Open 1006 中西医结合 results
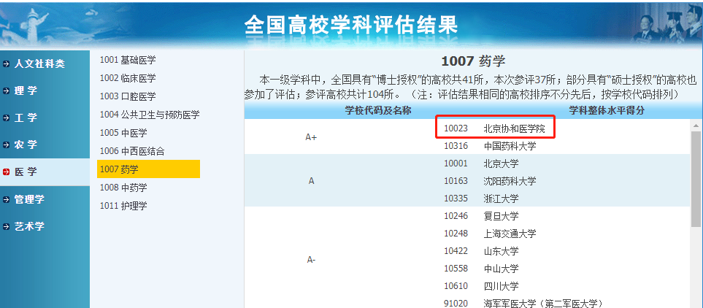703x308 pixels. [132, 151]
